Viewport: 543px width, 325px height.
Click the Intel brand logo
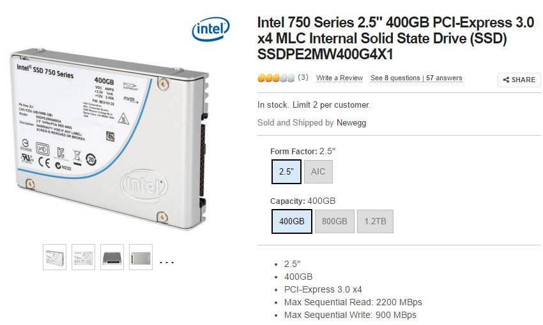coord(211,29)
